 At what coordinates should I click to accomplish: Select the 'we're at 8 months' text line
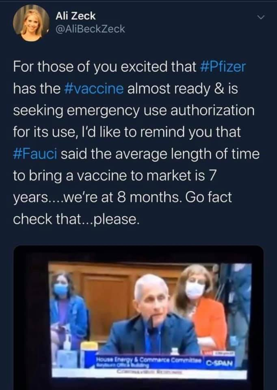click(x=122, y=197)
